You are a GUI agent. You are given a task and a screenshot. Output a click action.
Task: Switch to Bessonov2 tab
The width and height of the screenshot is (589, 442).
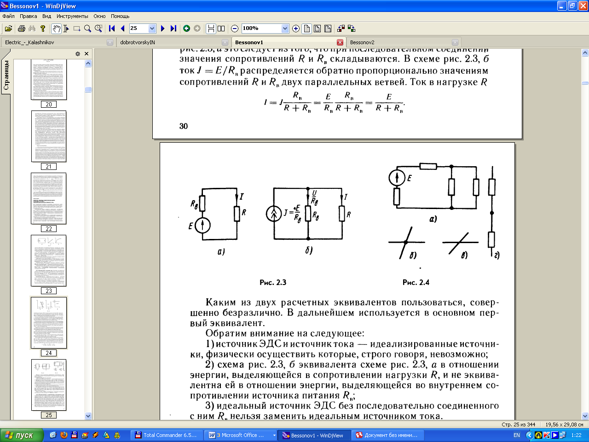(x=403, y=42)
